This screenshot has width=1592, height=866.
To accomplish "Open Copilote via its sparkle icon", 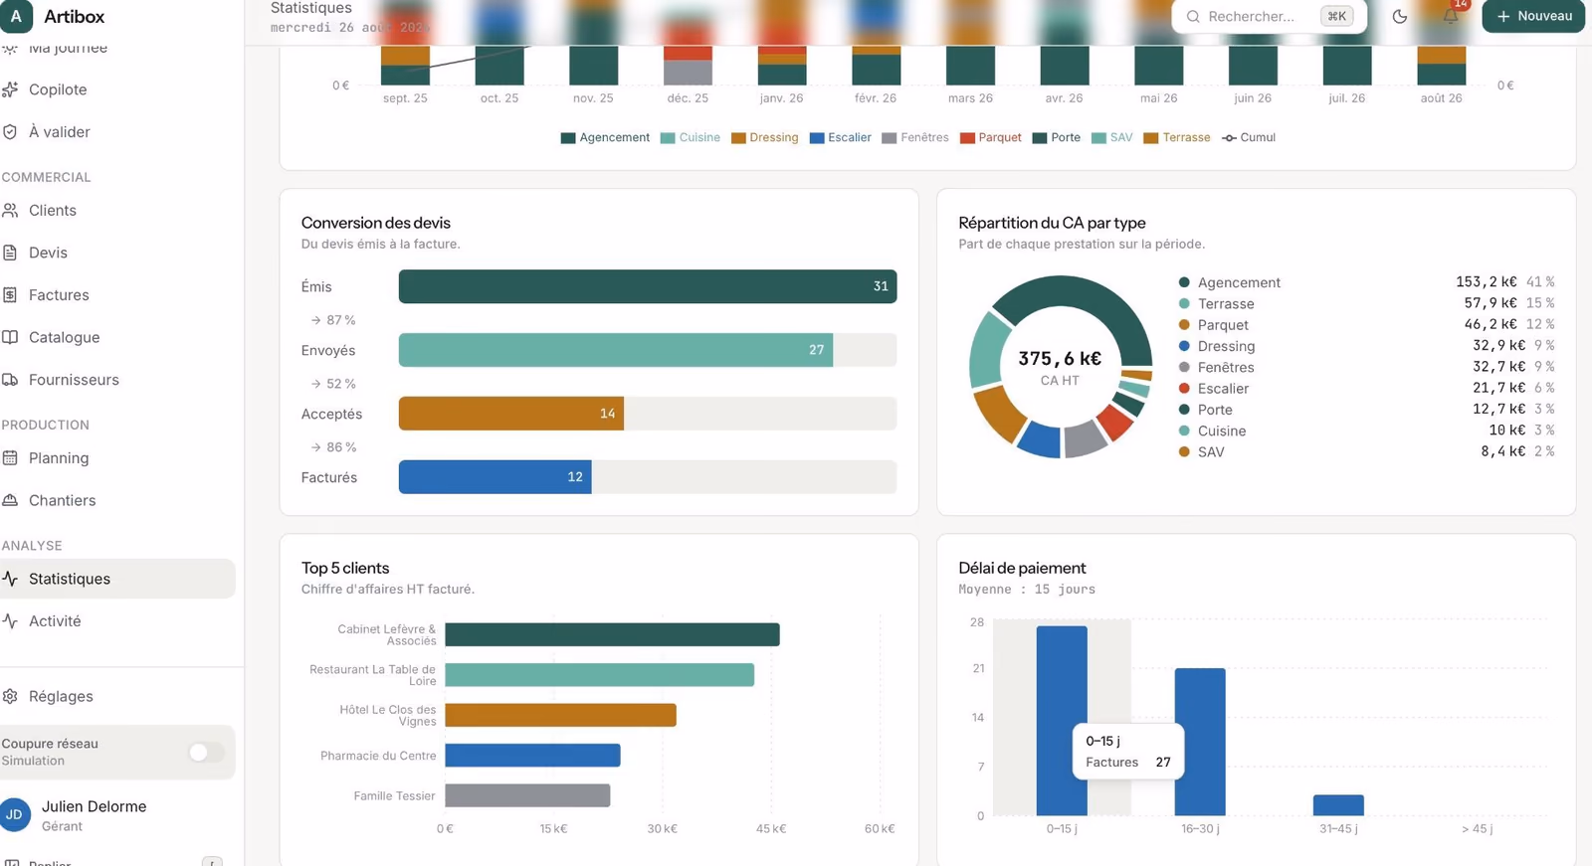I will tap(10, 89).
